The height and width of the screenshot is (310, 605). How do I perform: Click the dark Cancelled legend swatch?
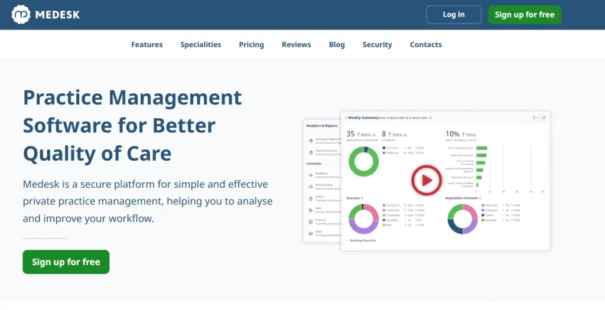(384, 220)
